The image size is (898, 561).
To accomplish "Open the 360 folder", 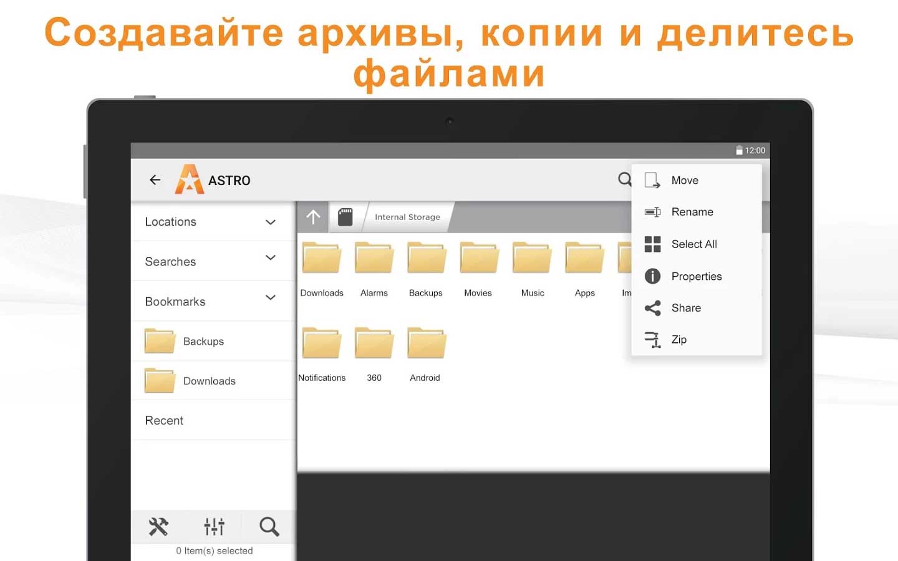I will (x=374, y=355).
